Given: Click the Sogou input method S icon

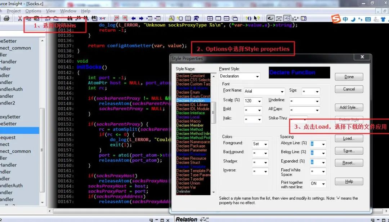Looking at the screenshot, I should click(x=336, y=19).
